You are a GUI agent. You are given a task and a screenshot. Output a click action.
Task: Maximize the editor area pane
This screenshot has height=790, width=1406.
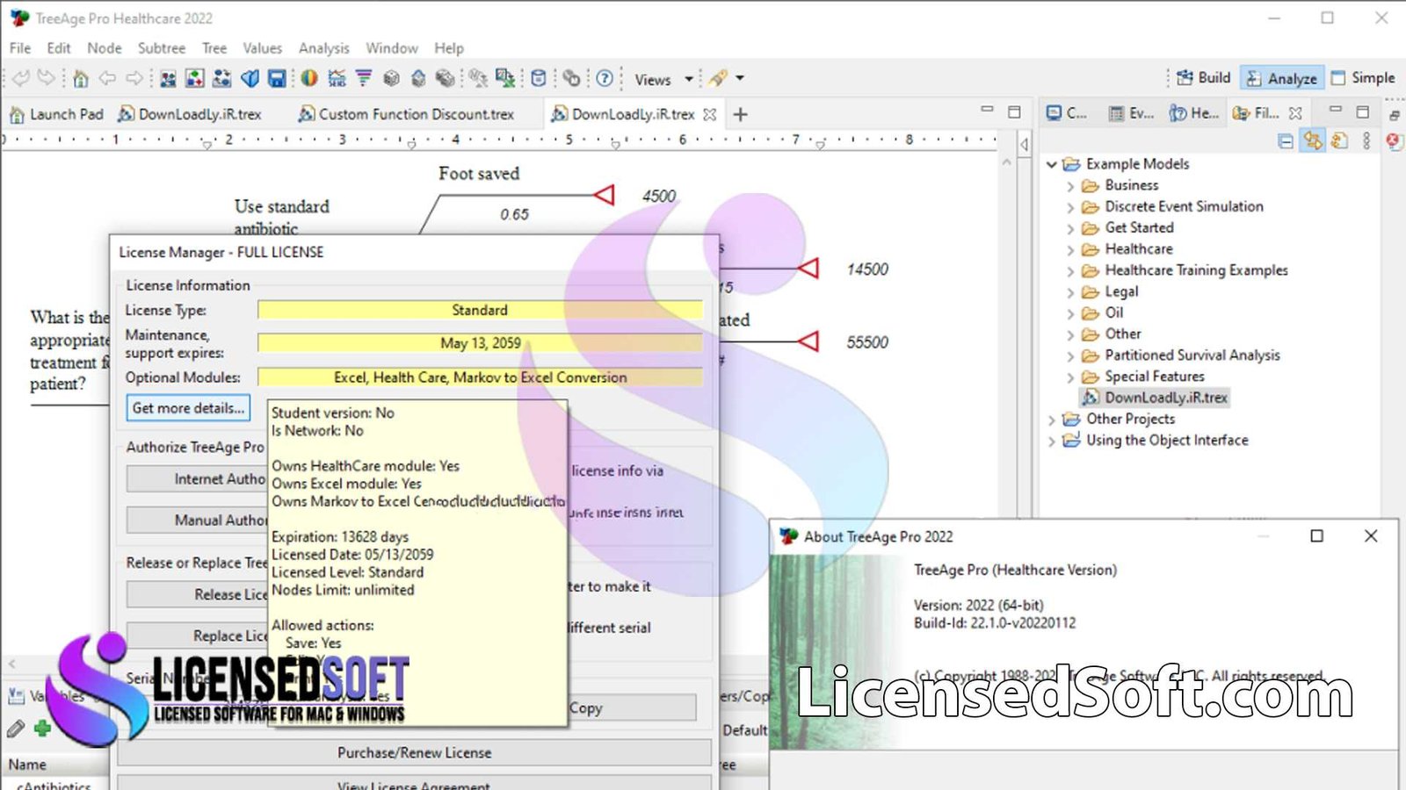(x=1014, y=112)
